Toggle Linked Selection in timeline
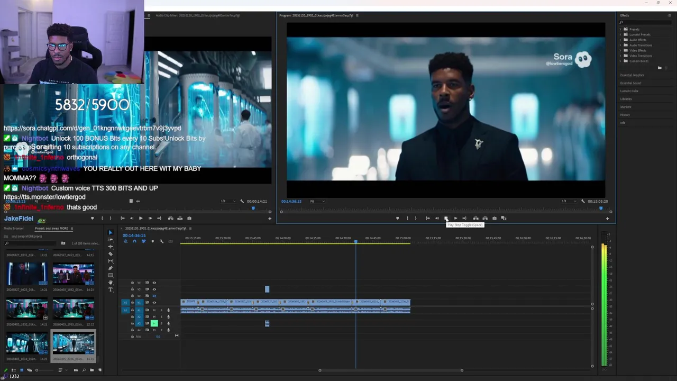Viewport: 677px width, 381px height. pyautogui.click(x=143, y=241)
